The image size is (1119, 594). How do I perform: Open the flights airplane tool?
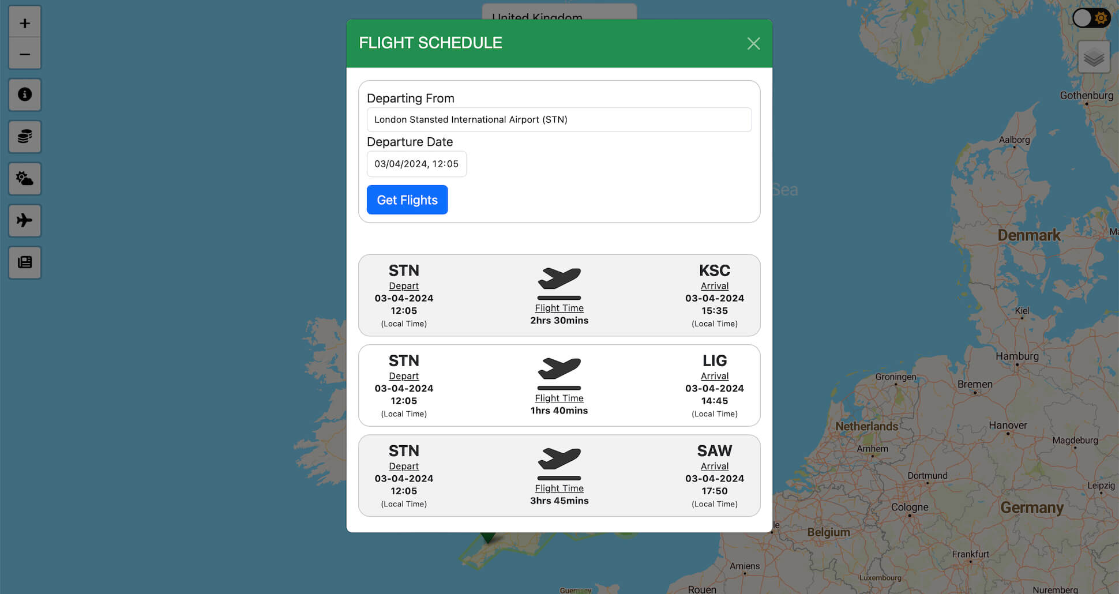[25, 220]
